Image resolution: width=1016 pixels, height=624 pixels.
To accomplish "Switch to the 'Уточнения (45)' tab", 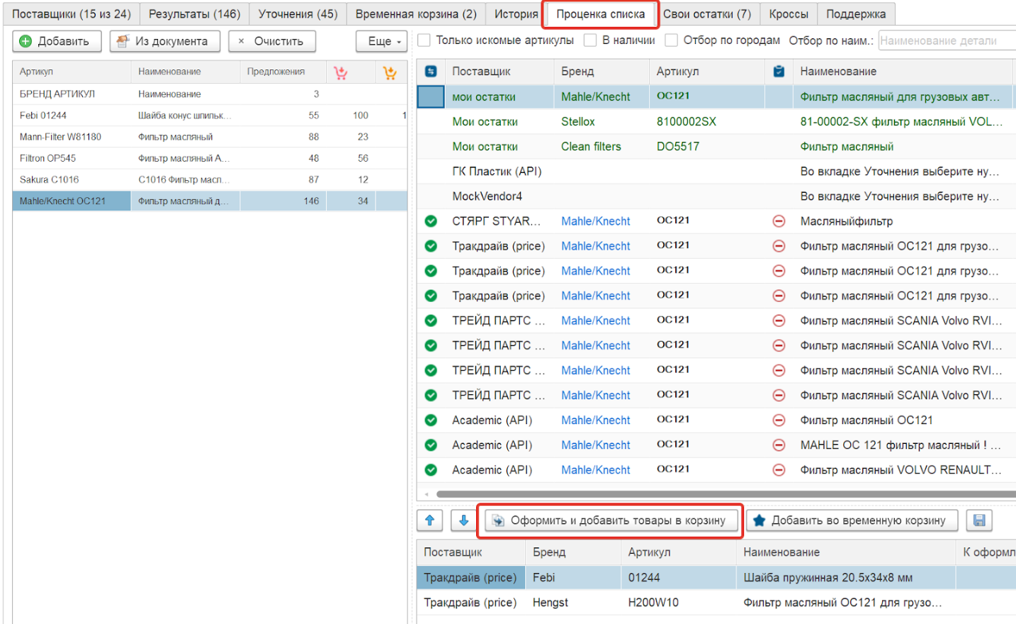I will (x=298, y=14).
